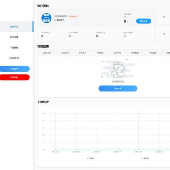
Task: Open the 数据统计 sidebar menu item
Action: (x=16, y=27)
